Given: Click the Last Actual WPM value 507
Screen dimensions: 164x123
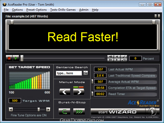Looking at the screenshot, I should point(100,69).
